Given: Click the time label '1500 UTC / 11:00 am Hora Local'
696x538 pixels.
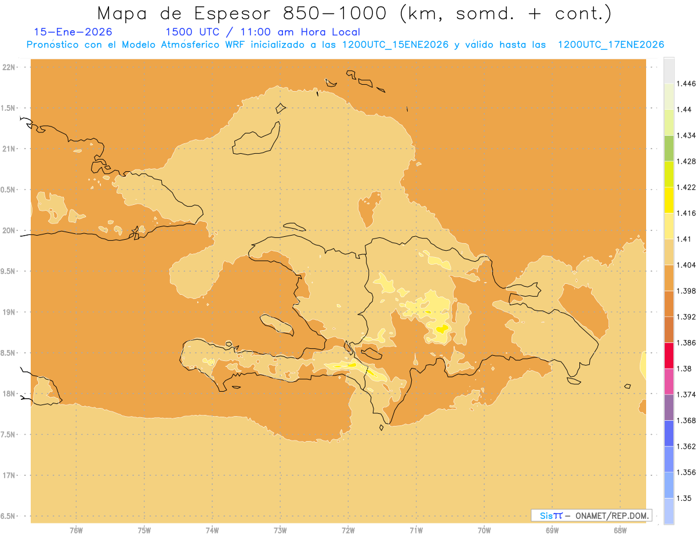Looking at the screenshot, I should coord(263,32).
